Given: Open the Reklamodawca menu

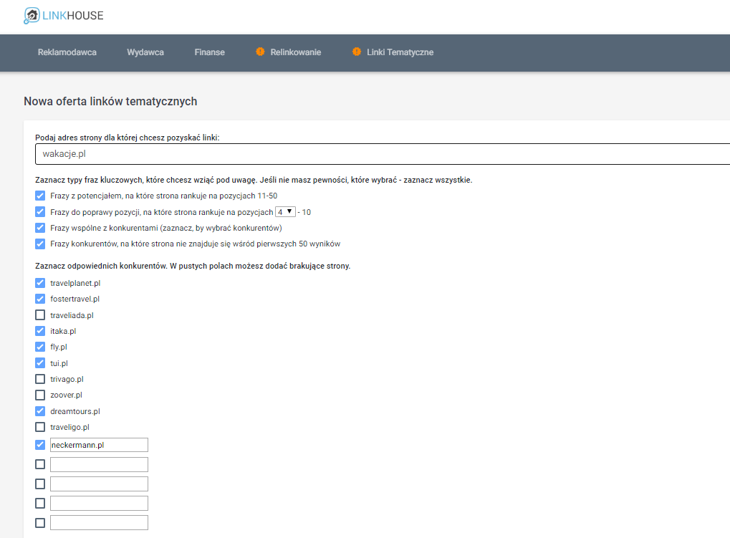Looking at the screenshot, I should coord(67,52).
